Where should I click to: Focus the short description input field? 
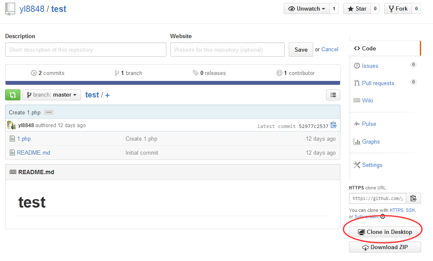86,50
